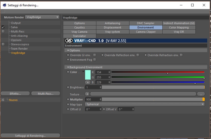The width and height of the screenshot is (211, 139).
Task: Click the background color swatch
Action: click(x=88, y=75)
